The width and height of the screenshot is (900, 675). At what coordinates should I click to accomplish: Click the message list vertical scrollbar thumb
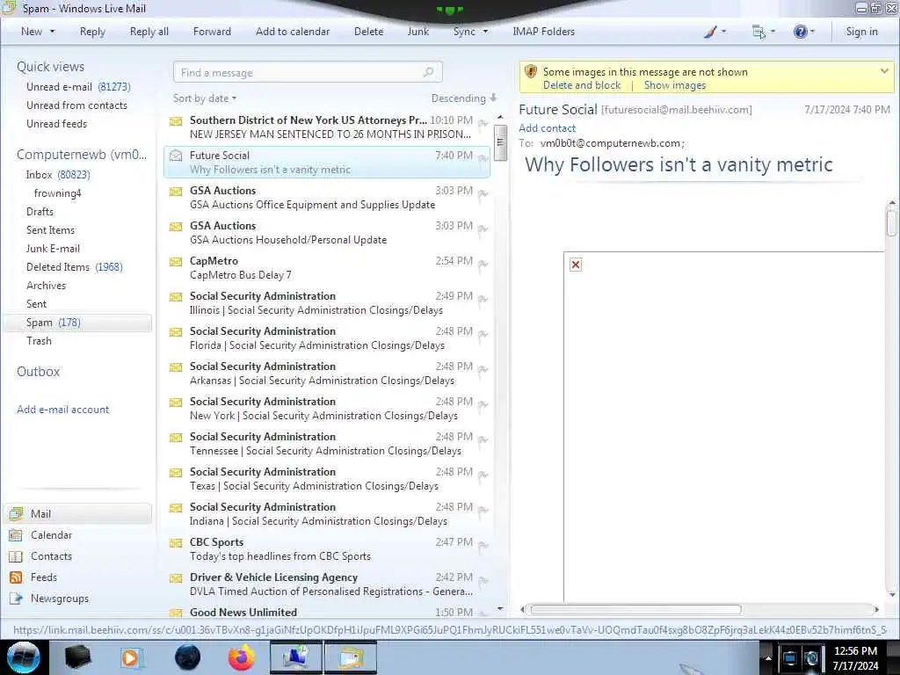[x=500, y=142]
